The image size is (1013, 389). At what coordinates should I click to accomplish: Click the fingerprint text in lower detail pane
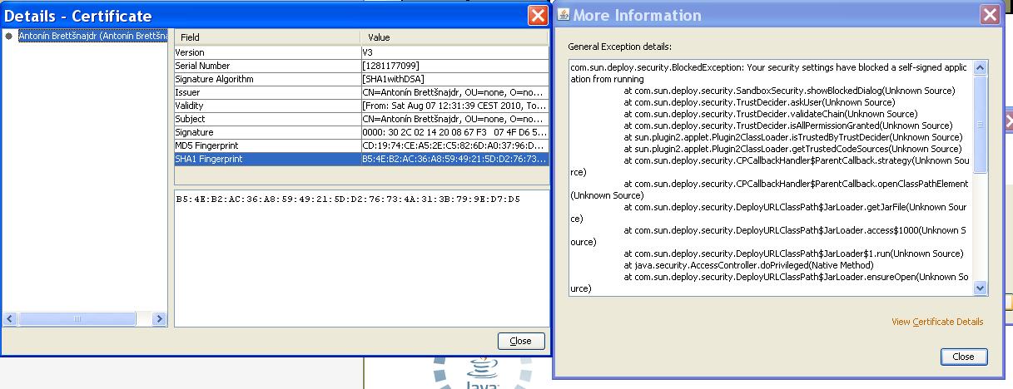tap(348, 199)
